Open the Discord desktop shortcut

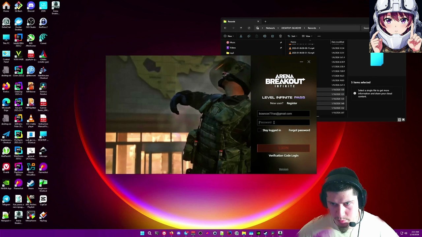31,7
